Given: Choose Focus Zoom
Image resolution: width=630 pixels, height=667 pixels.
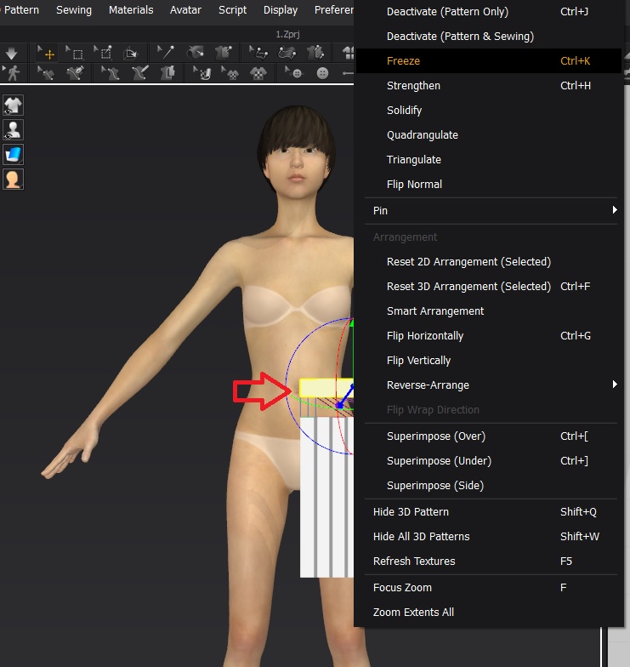Looking at the screenshot, I should (488, 587).
